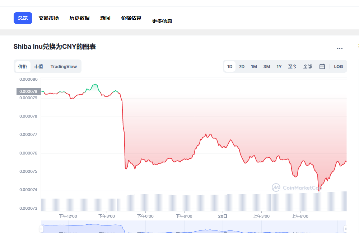Switch chart to TradingView mode
This screenshot has height=233, width=359.
pyautogui.click(x=64, y=66)
